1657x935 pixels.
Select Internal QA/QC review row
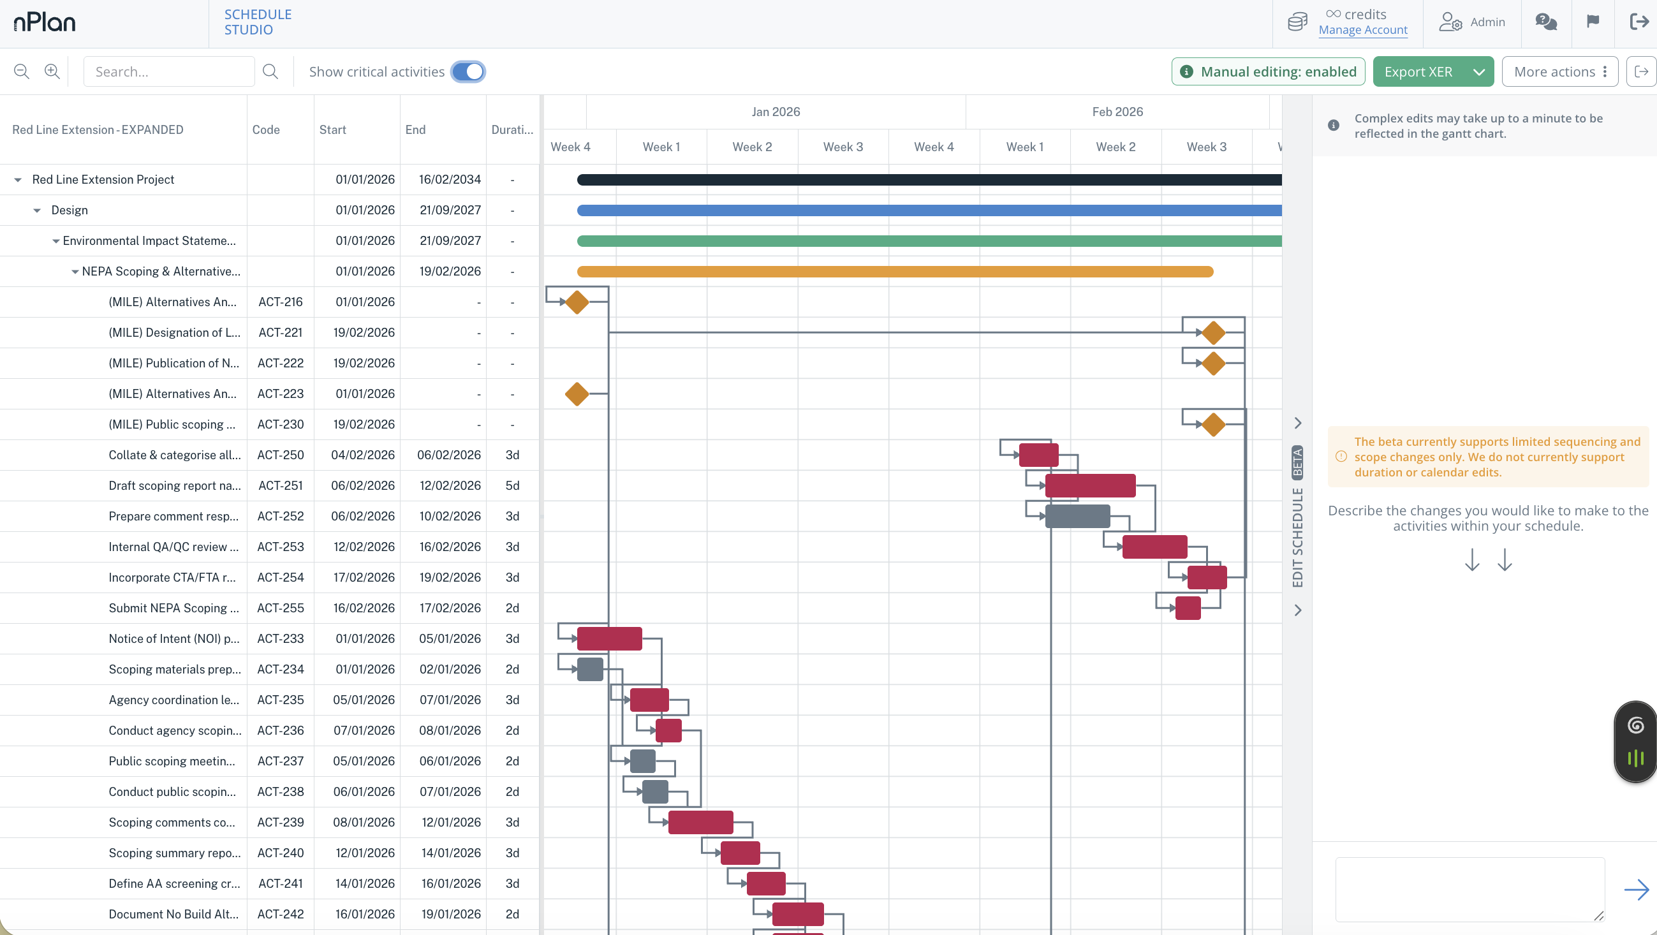[270, 547]
